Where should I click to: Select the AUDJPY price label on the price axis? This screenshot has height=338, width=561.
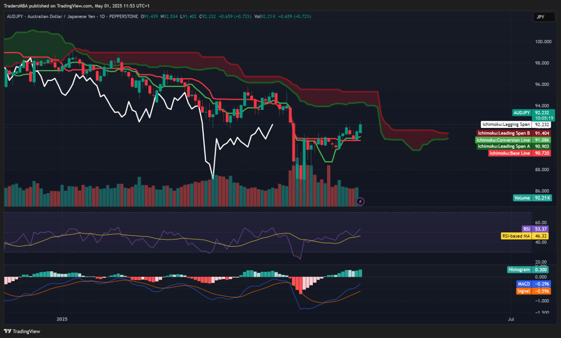pos(533,112)
